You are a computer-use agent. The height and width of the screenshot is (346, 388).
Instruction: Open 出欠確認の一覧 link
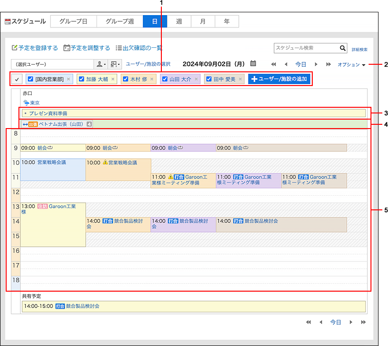[139, 48]
